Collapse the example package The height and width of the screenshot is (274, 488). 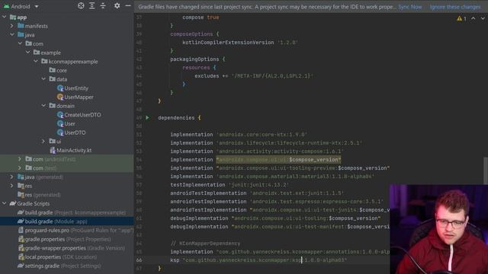pyautogui.click(x=28, y=53)
